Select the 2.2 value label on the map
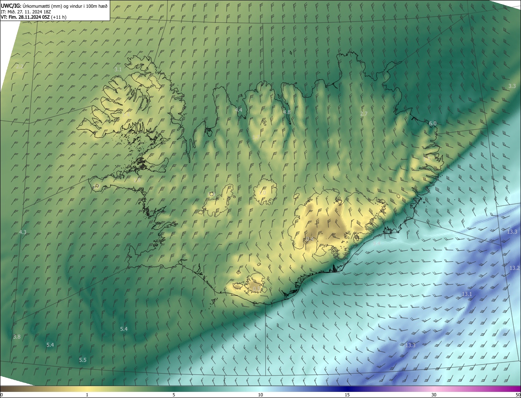The width and height of the screenshot is (521, 398). pos(19,67)
